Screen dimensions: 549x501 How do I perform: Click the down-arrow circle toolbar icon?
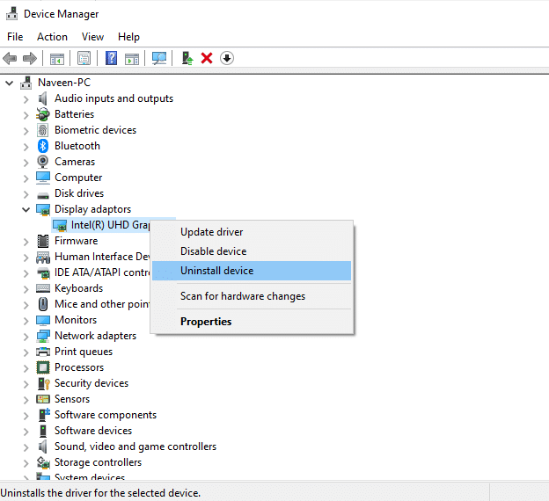click(x=227, y=58)
